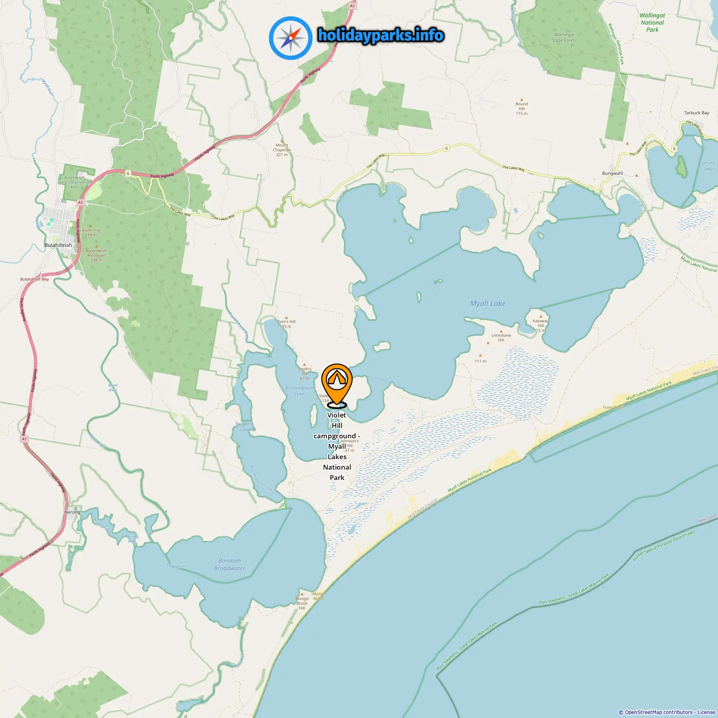718x718 pixels.
Task: Click the A1 highway shield near Bulahdelah
Action: point(81,202)
